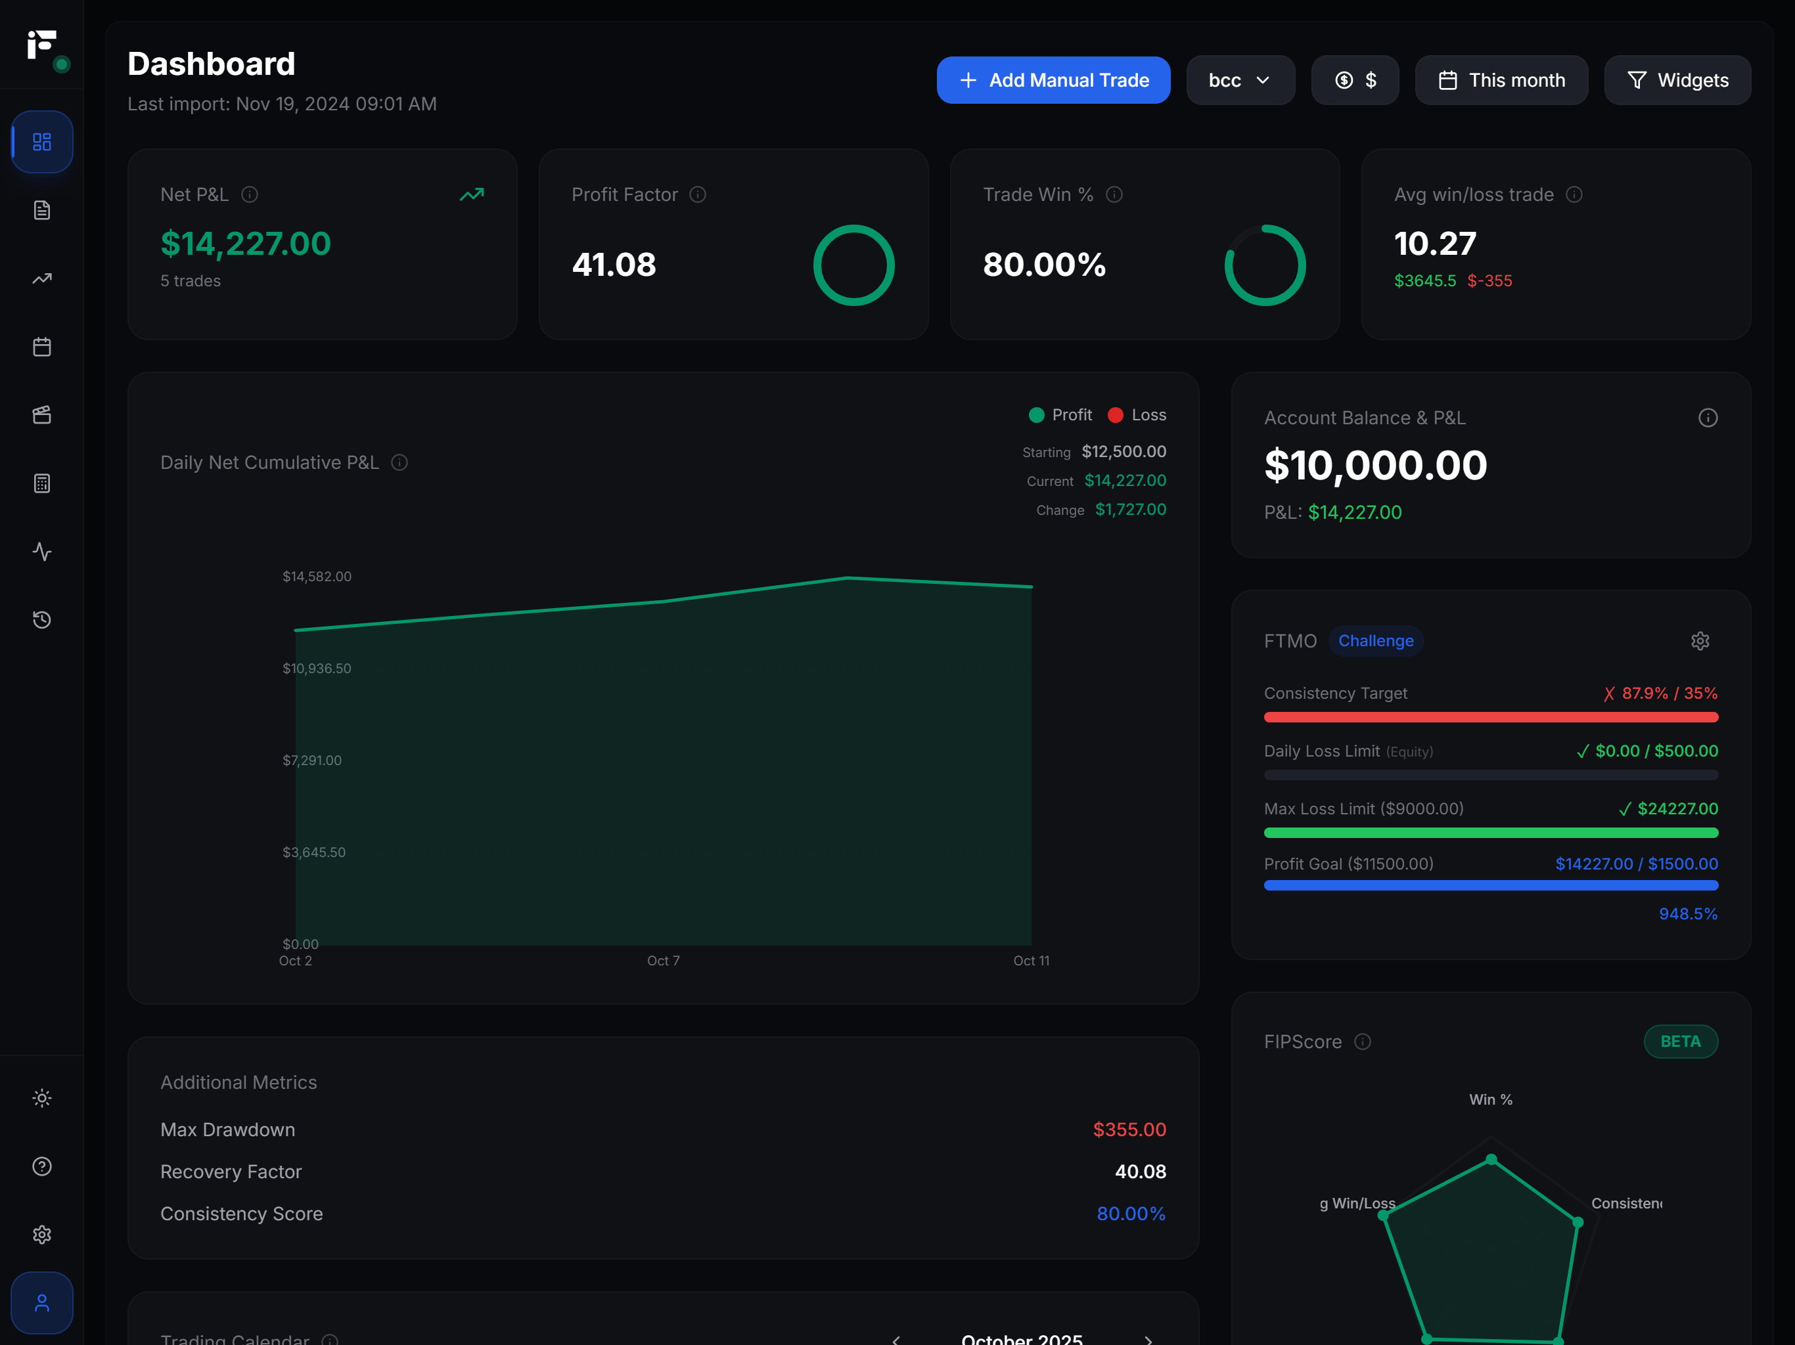Image resolution: width=1795 pixels, height=1345 pixels.
Task: Click the Add Manual Trade button
Action: click(1053, 80)
